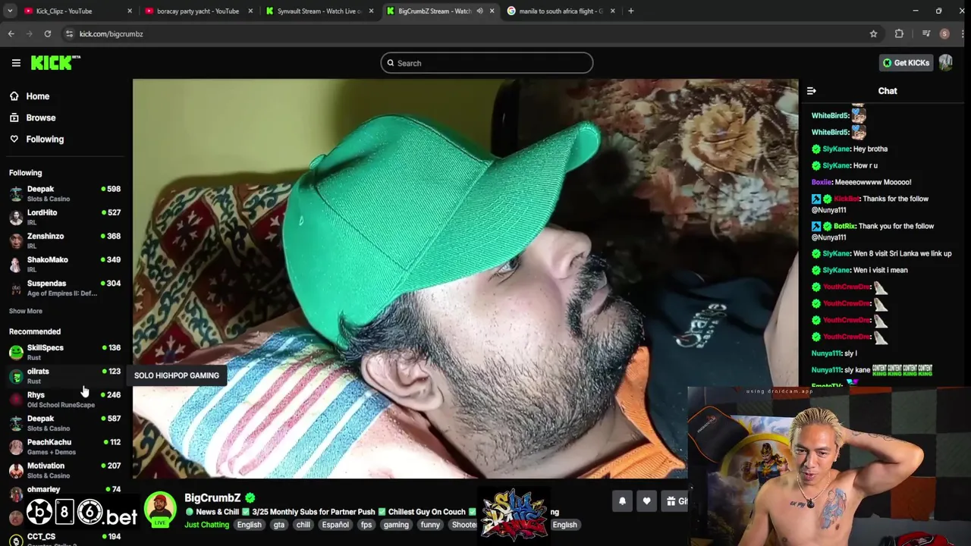Click Deepak avatar with 598 viewers
Image resolution: width=971 pixels, height=546 pixels.
[16, 193]
